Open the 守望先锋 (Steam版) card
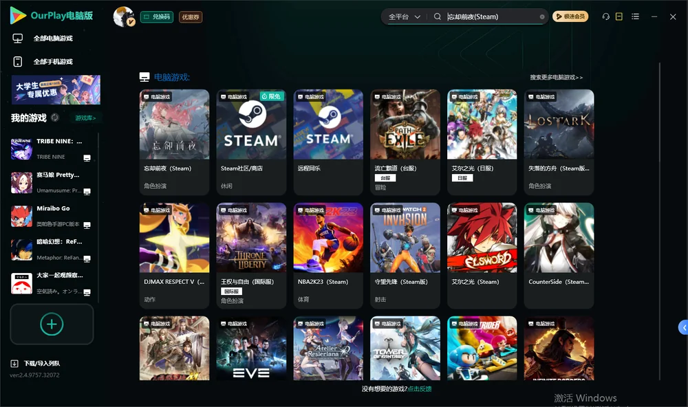Screen dimensions: 688x407 [405, 256]
